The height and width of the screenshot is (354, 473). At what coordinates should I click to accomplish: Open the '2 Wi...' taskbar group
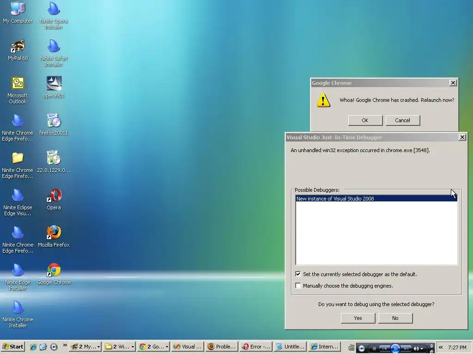coord(119,347)
